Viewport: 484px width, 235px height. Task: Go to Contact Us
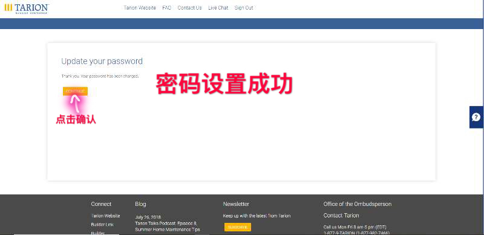189,8
